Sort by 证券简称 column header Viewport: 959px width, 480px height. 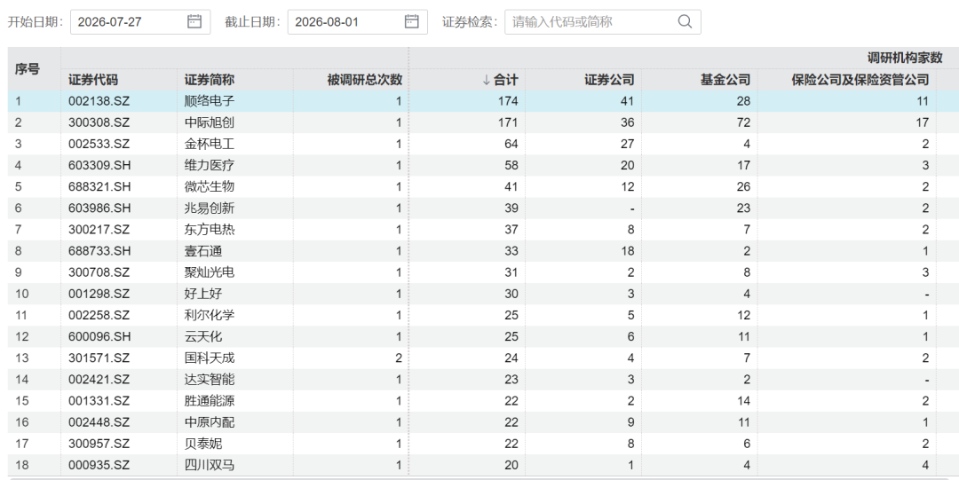[210, 80]
